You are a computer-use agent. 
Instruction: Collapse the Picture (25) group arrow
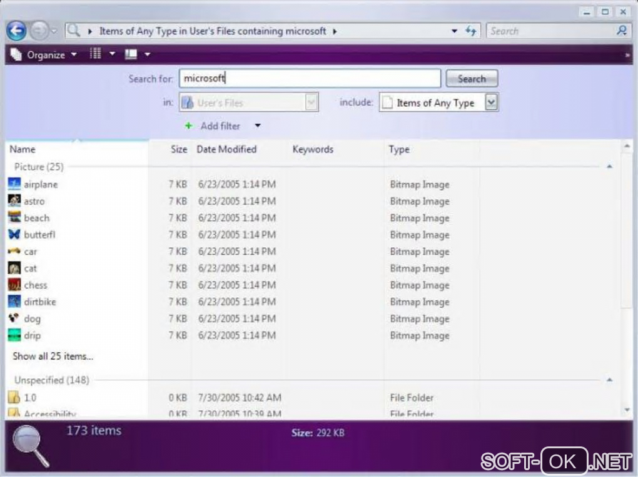click(x=609, y=167)
